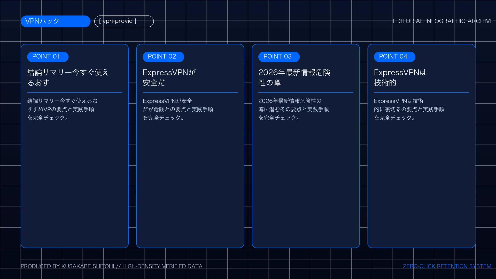
Task: Click the [ vpn-provid ] outlined tag
Action: click(124, 21)
